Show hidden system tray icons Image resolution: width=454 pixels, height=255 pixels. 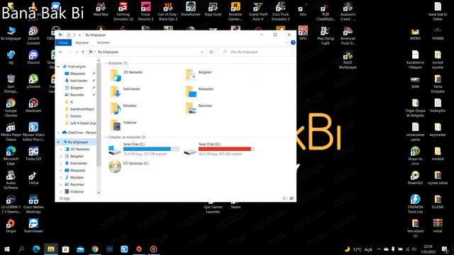click(379, 249)
